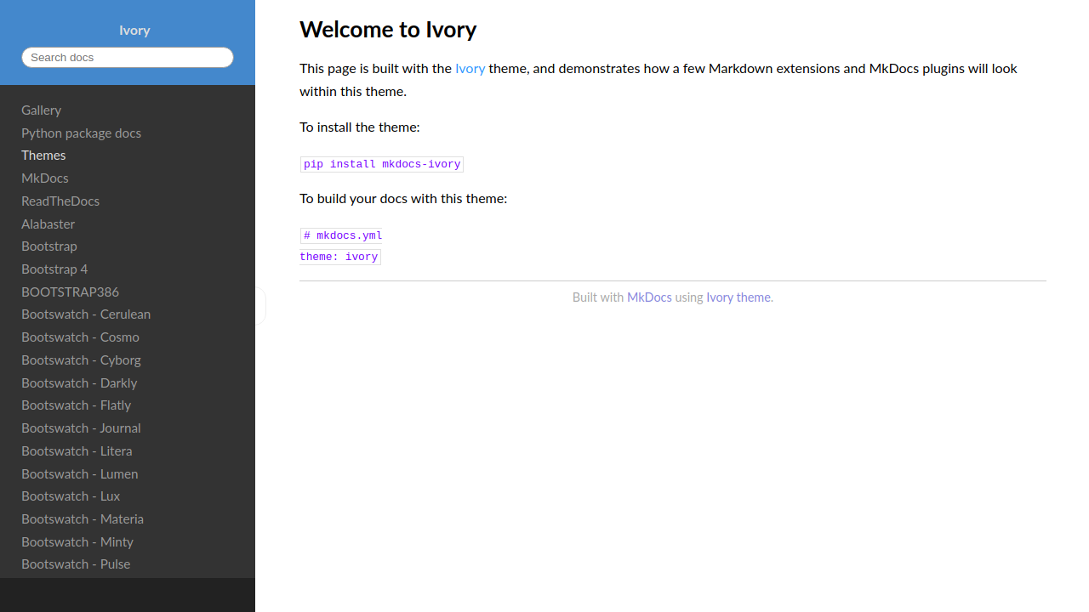Open the MkDocs theme page
Image resolution: width=1089 pixels, height=612 pixels.
tap(44, 178)
